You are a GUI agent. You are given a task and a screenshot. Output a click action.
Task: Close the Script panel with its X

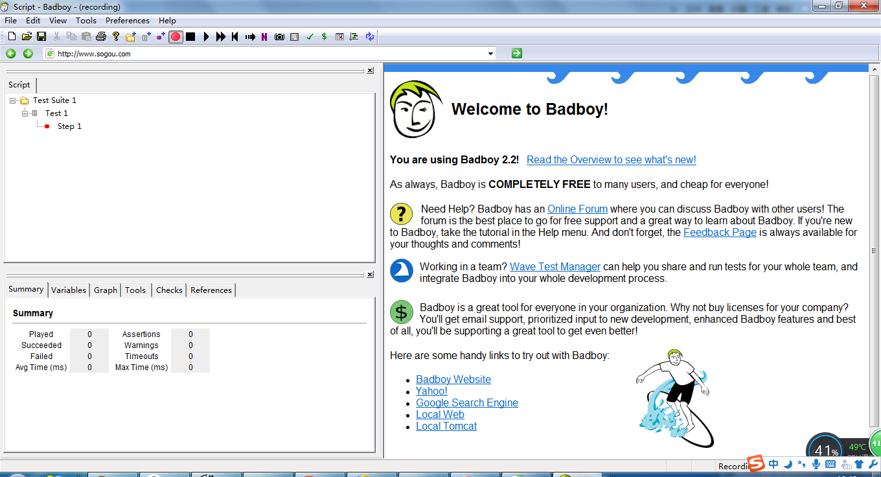370,71
